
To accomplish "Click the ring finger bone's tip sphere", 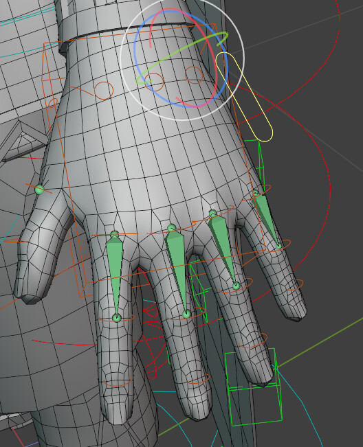I will 236,286.
